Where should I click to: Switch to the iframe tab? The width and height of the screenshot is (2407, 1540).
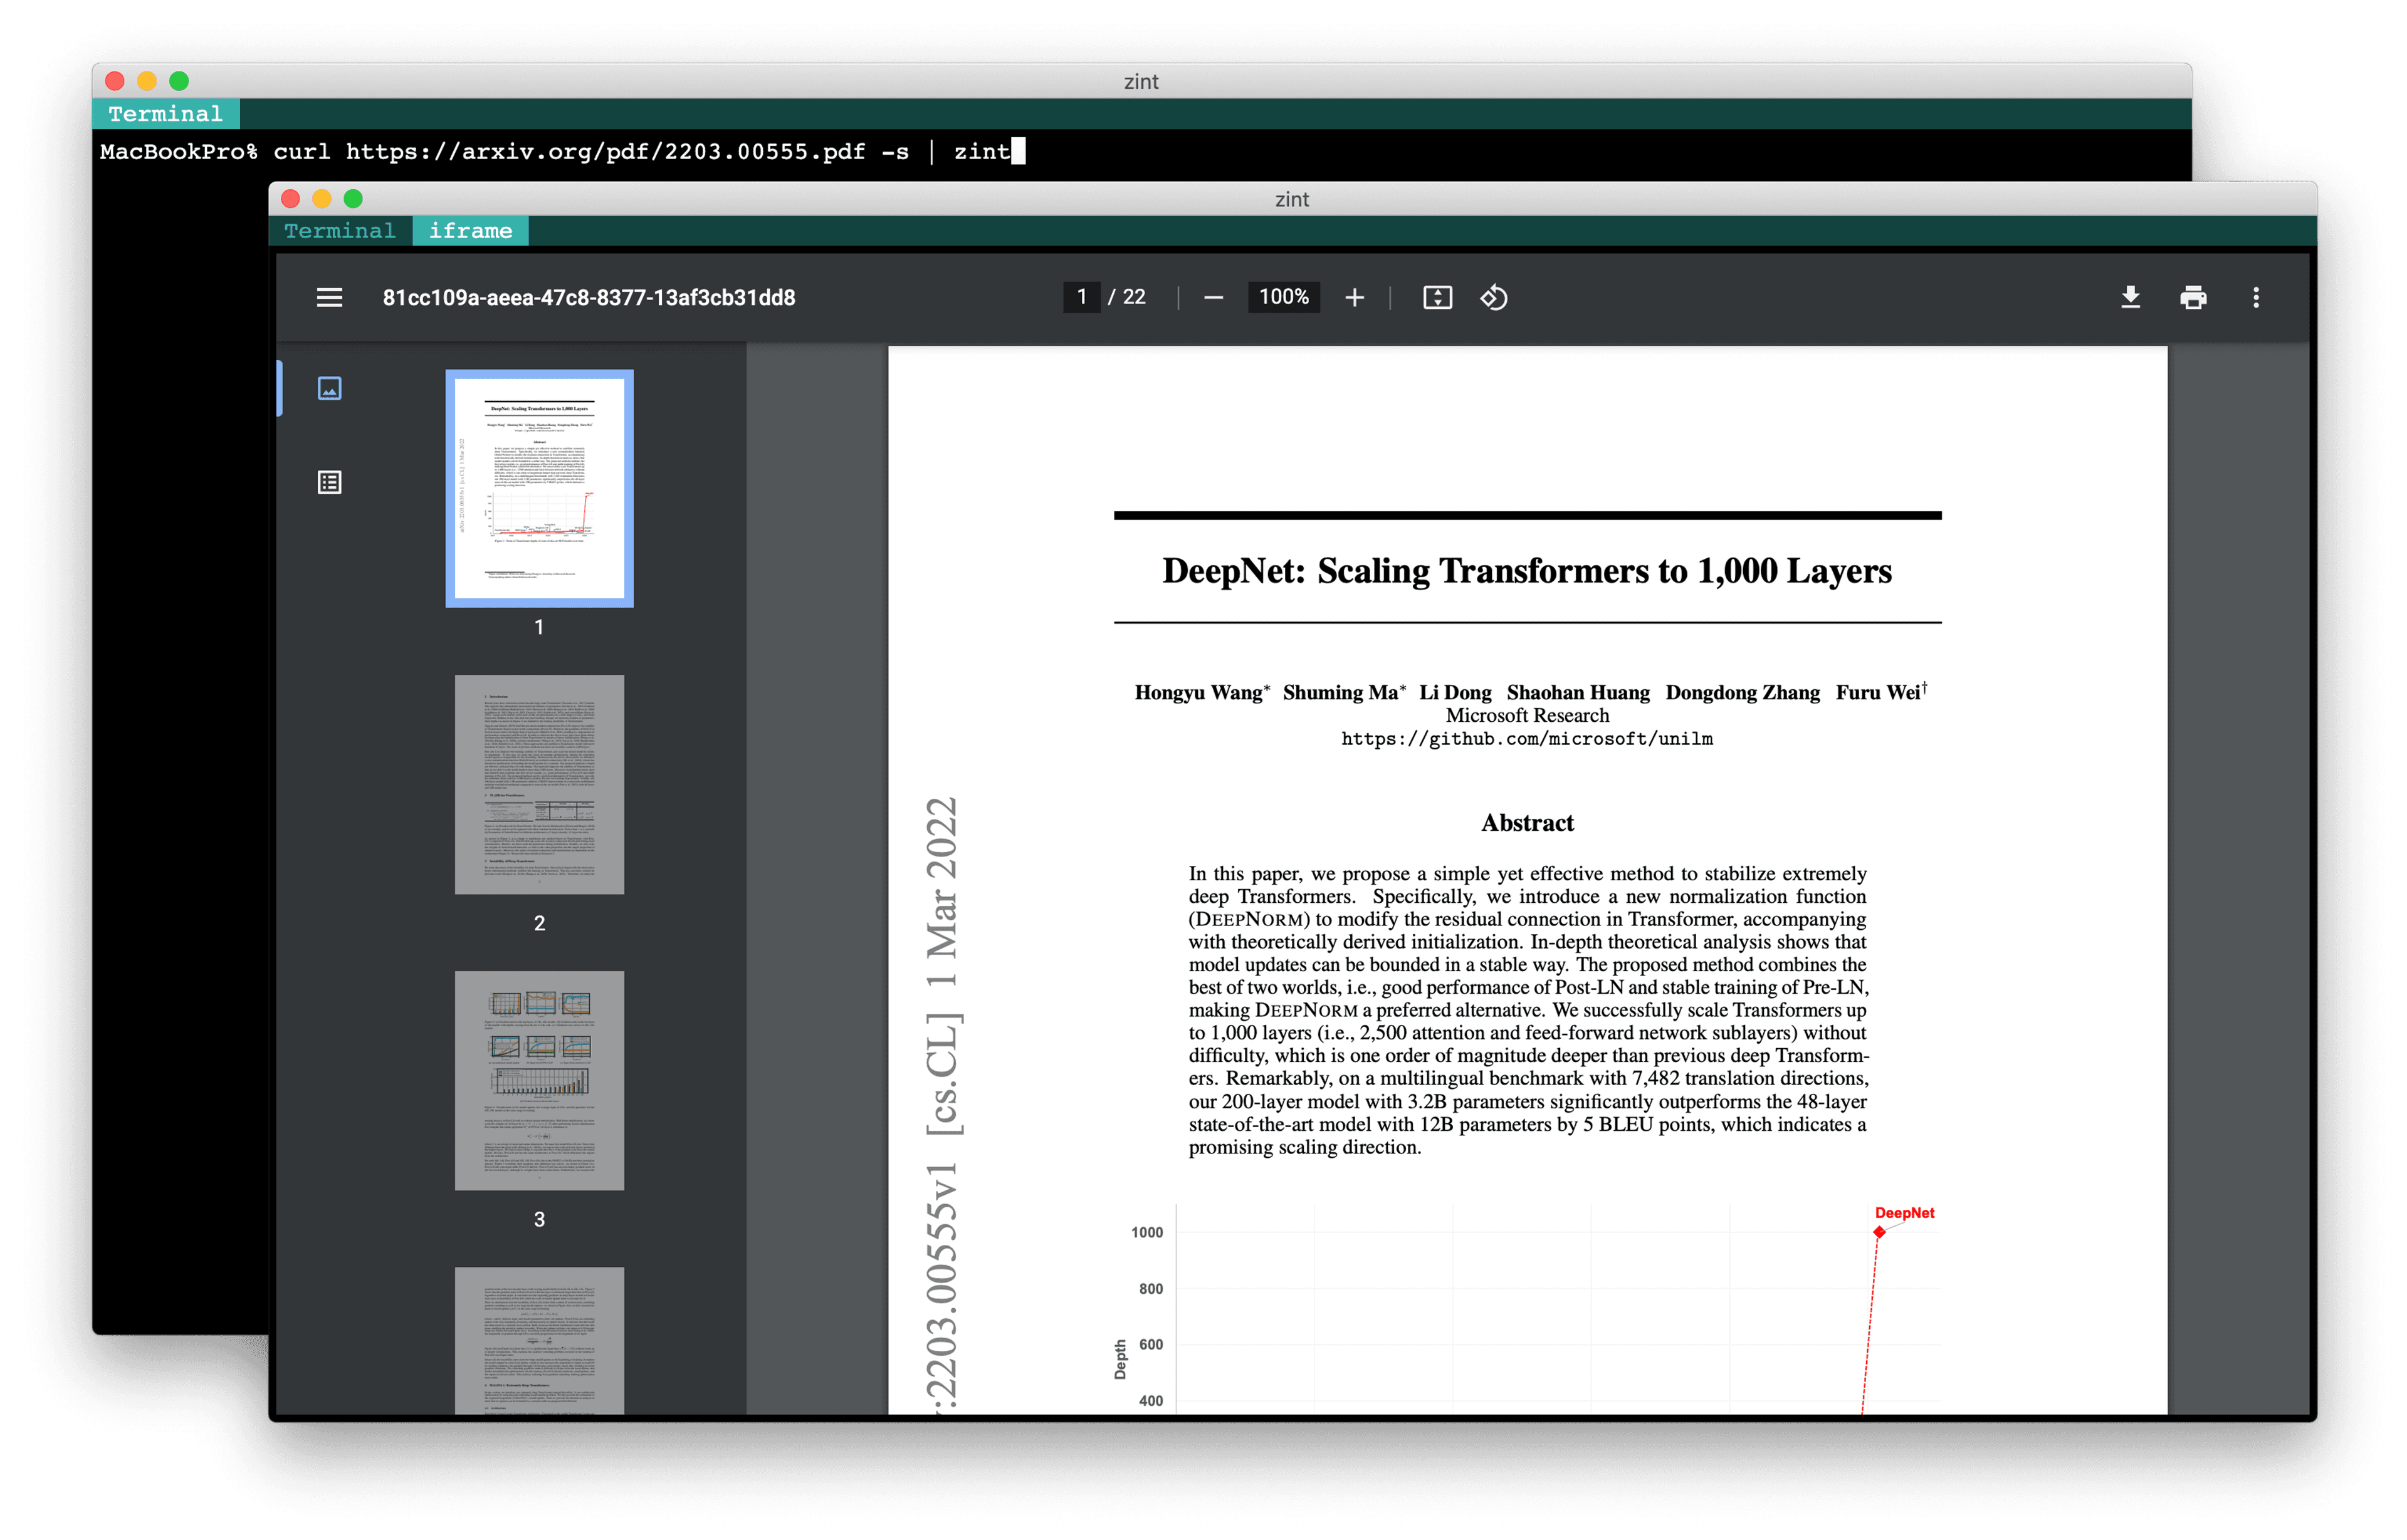tap(470, 231)
